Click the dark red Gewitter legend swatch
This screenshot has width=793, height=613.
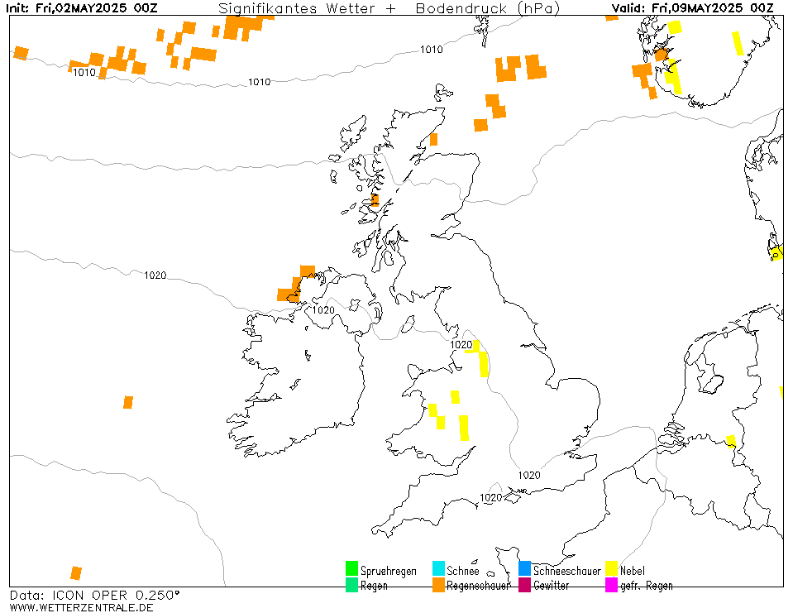coord(524,585)
